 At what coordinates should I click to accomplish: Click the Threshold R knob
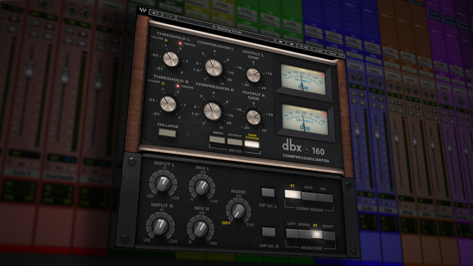tap(168, 104)
